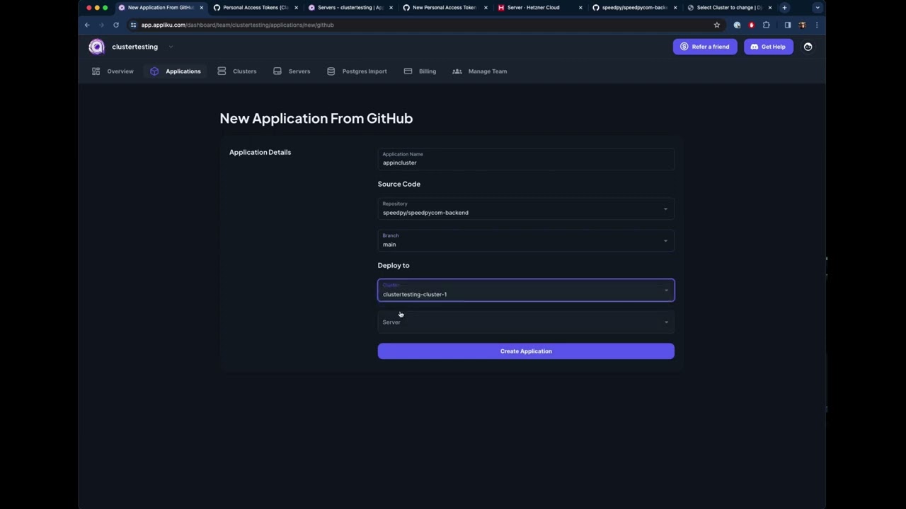Click the Postgres Import database icon
This screenshot has width=906, height=509.
click(x=331, y=71)
